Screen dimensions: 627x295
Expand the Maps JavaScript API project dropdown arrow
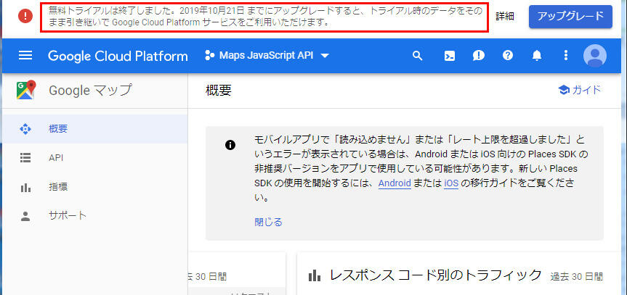pos(325,56)
